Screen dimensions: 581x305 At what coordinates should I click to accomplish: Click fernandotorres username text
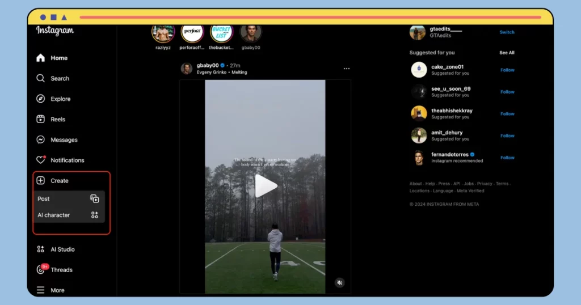pos(450,154)
